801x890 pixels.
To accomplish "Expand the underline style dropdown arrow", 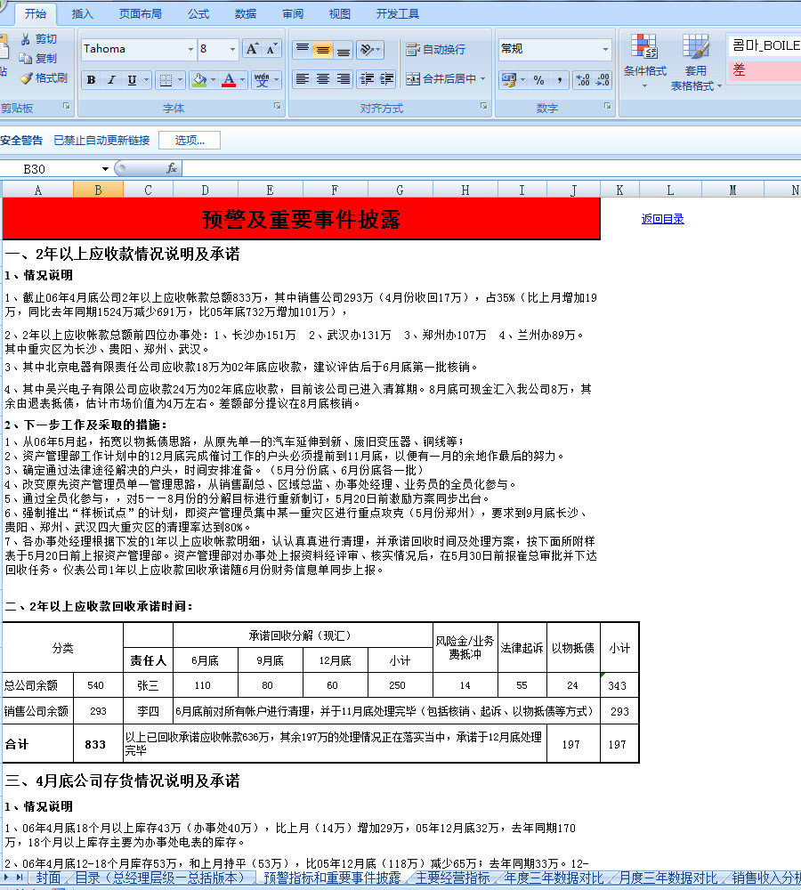I will tap(147, 80).
